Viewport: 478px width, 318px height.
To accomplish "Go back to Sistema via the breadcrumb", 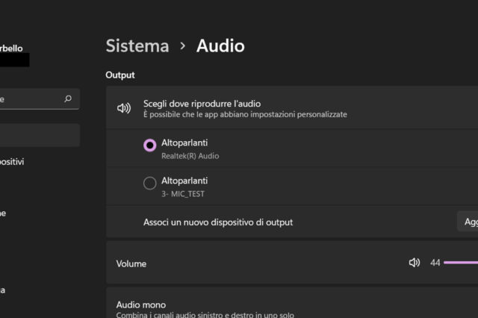I will click(x=137, y=46).
